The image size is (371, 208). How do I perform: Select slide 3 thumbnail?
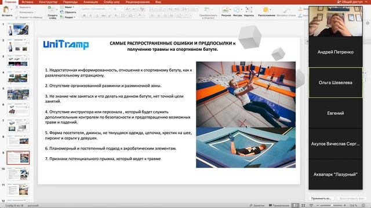tap(18, 61)
